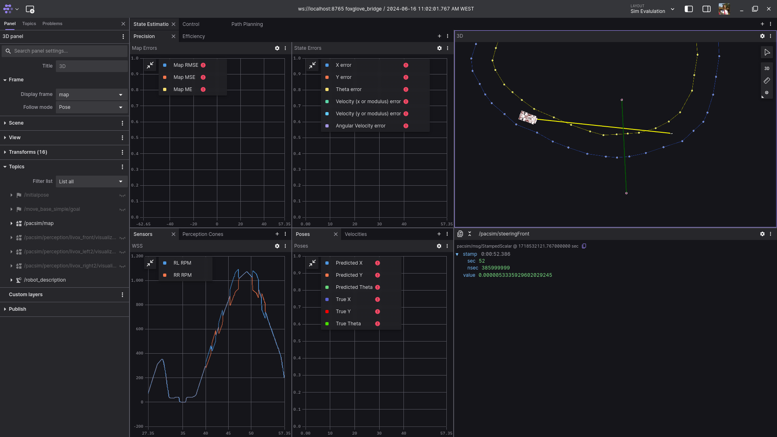
Task: Switch to the Path Planning tab
Action: coord(247,24)
